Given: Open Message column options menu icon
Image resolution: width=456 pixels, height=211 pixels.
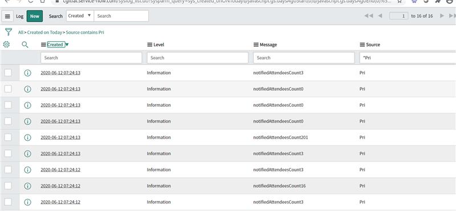Looking at the screenshot, I should (256, 44).
